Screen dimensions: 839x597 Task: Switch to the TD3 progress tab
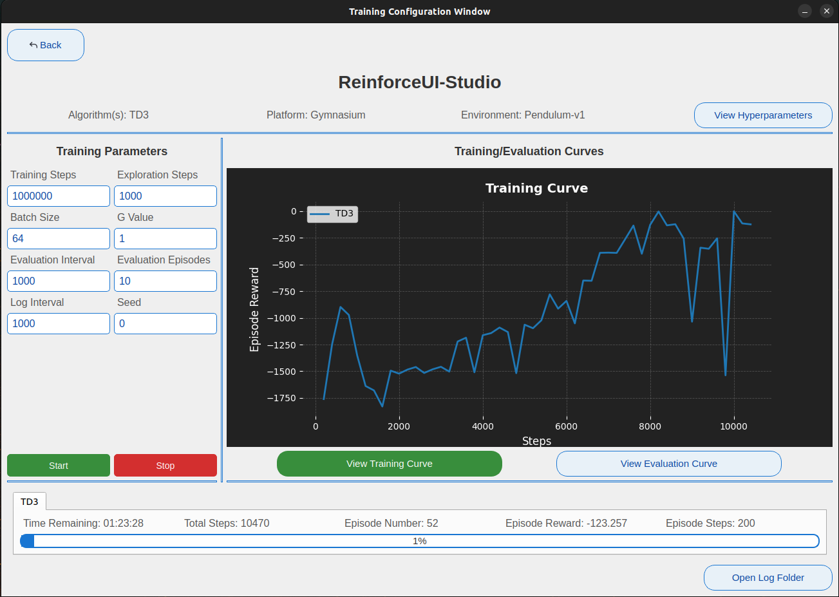29,501
